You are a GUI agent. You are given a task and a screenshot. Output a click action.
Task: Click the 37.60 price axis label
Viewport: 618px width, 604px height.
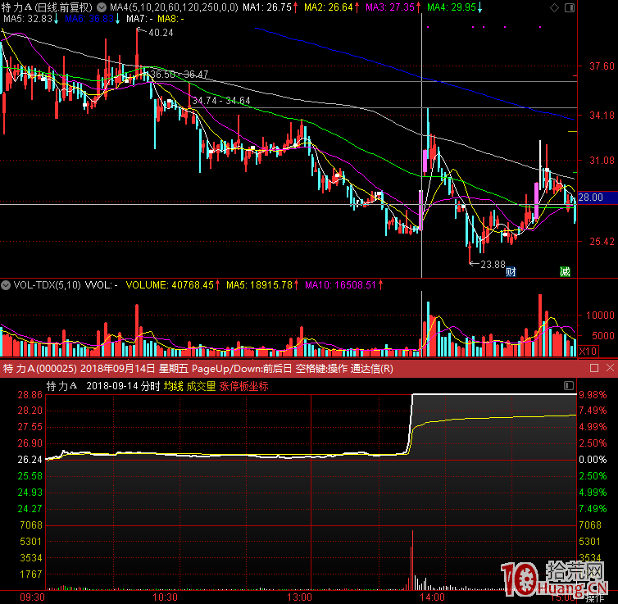point(602,66)
